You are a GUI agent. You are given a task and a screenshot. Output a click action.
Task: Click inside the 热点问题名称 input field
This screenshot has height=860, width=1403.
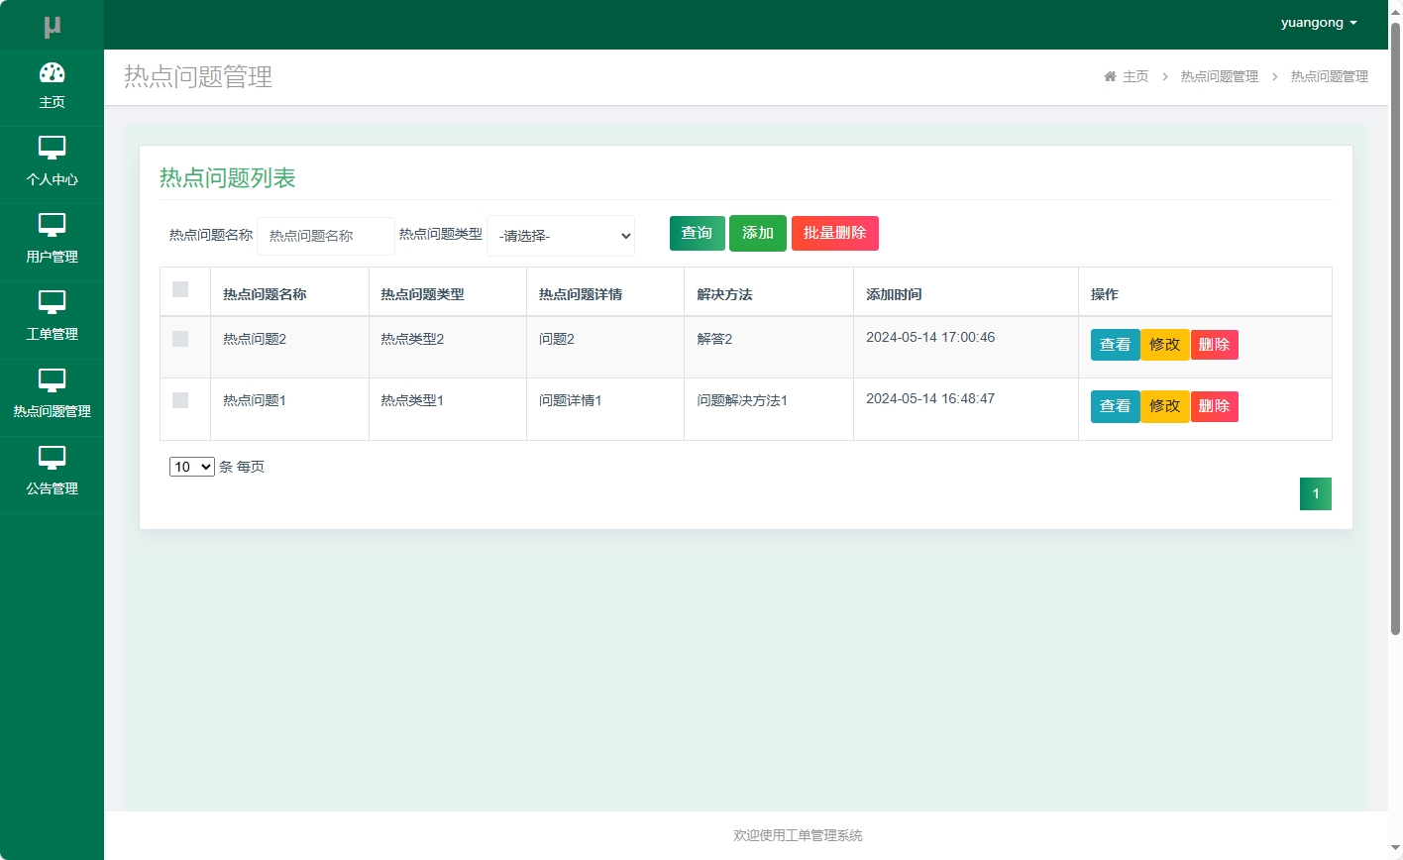coord(326,236)
